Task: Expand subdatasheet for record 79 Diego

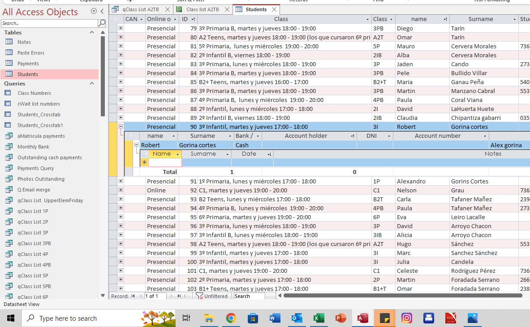Action: tap(121, 28)
